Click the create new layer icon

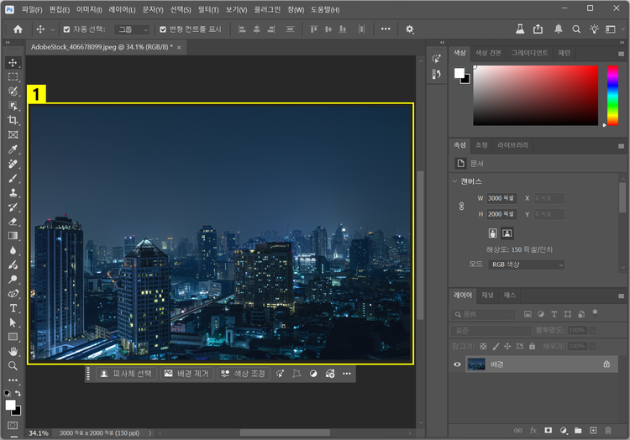point(593,430)
